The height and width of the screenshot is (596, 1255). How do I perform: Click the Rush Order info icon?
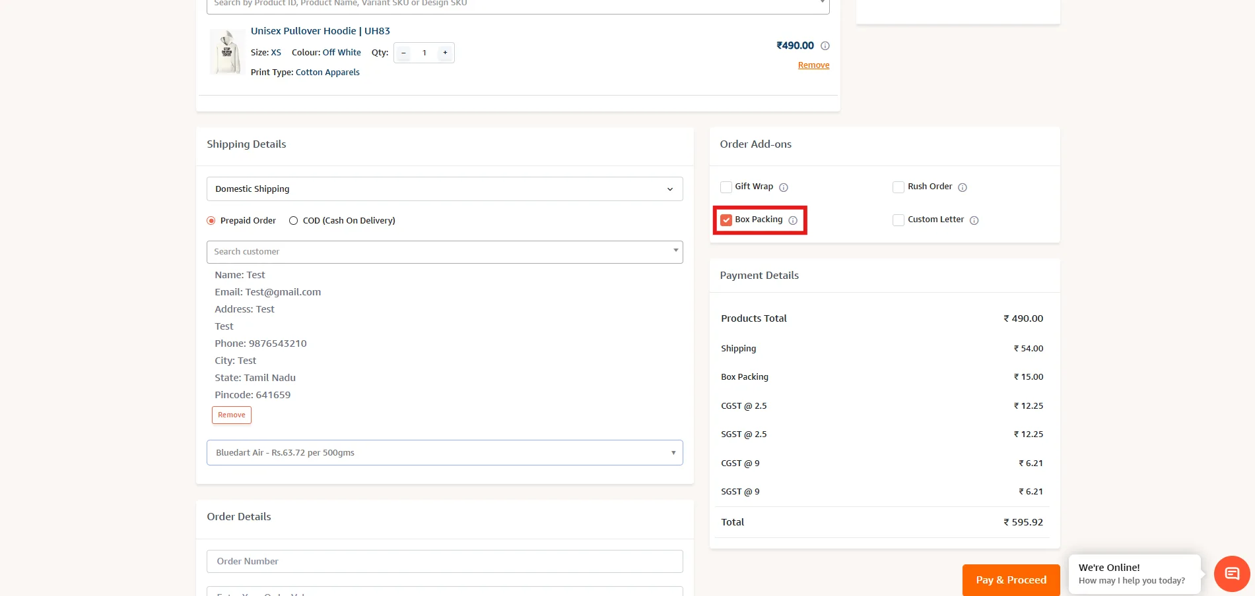(963, 187)
